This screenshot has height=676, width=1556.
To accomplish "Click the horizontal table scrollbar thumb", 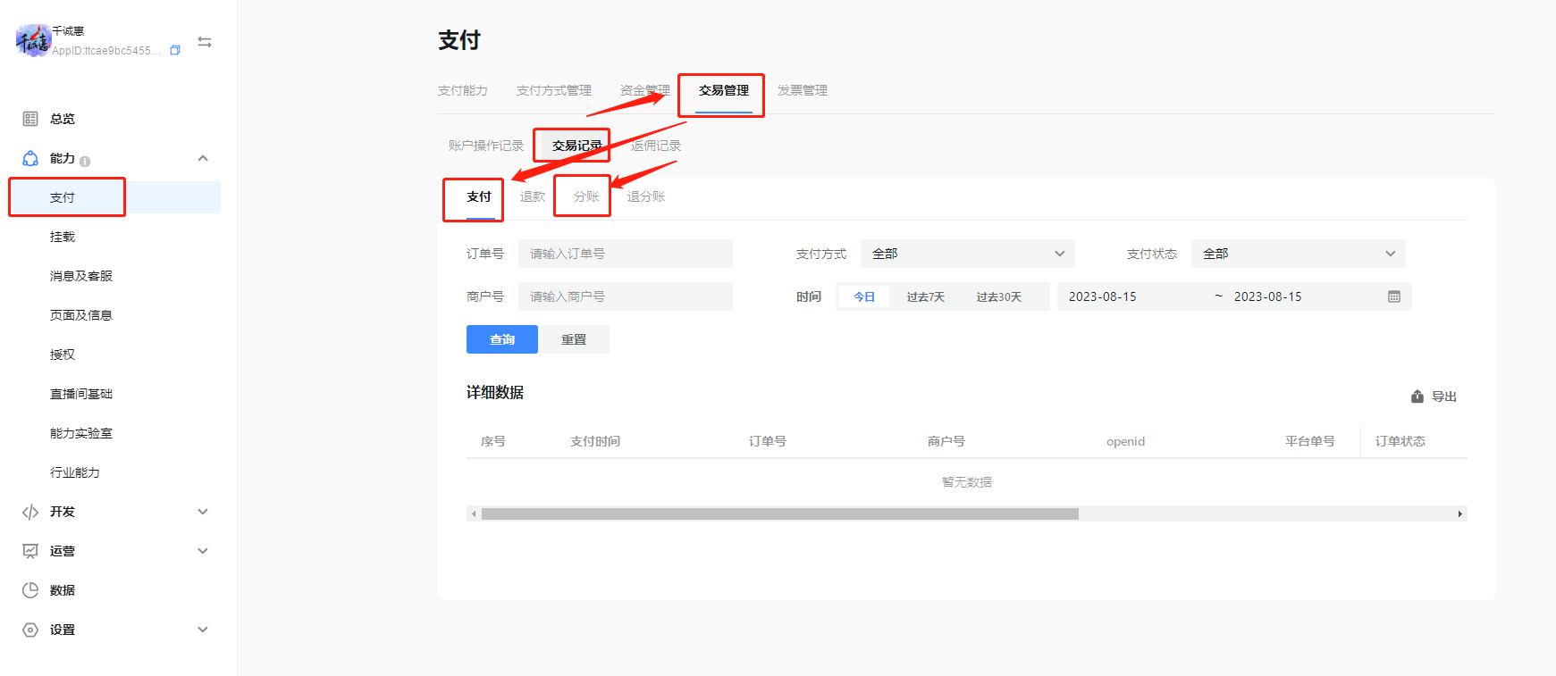I will (x=779, y=513).
